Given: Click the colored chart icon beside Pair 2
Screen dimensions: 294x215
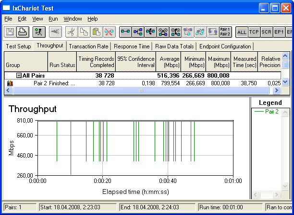Looking at the screenshot, I should (10, 83).
